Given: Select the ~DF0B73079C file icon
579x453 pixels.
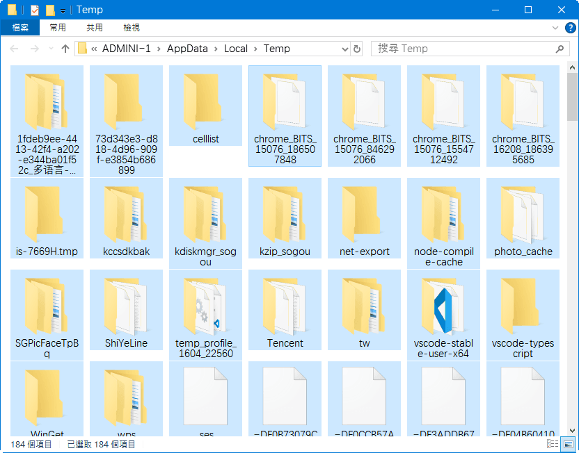Looking at the screenshot, I should (285, 396).
